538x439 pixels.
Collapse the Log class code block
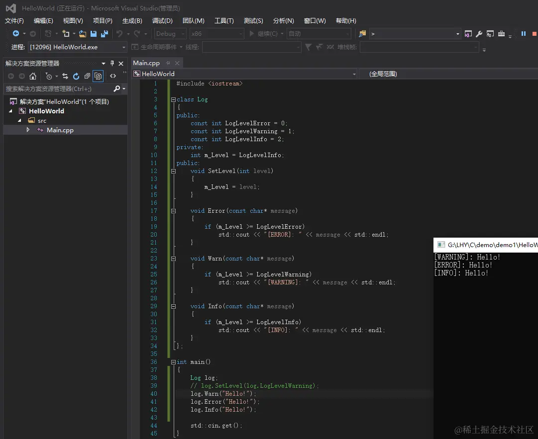pyautogui.click(x=173, y=99)
